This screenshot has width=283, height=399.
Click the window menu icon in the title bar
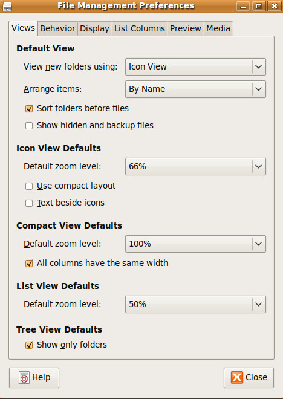[7, 7]
